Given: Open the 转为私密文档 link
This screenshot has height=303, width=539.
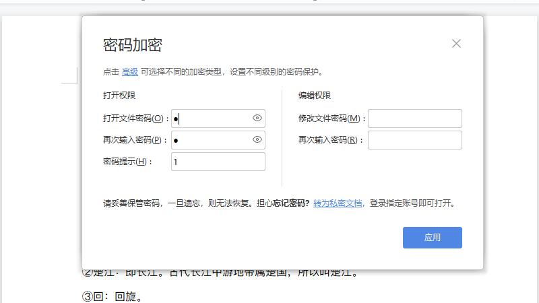Looking at the screenshot, I should (x=338, y=203).
